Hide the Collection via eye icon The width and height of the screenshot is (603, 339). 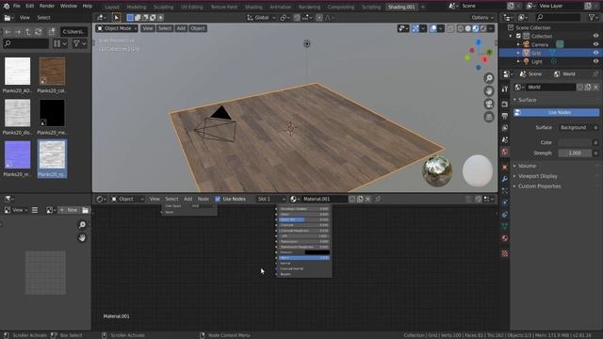[x=595, y=36]
